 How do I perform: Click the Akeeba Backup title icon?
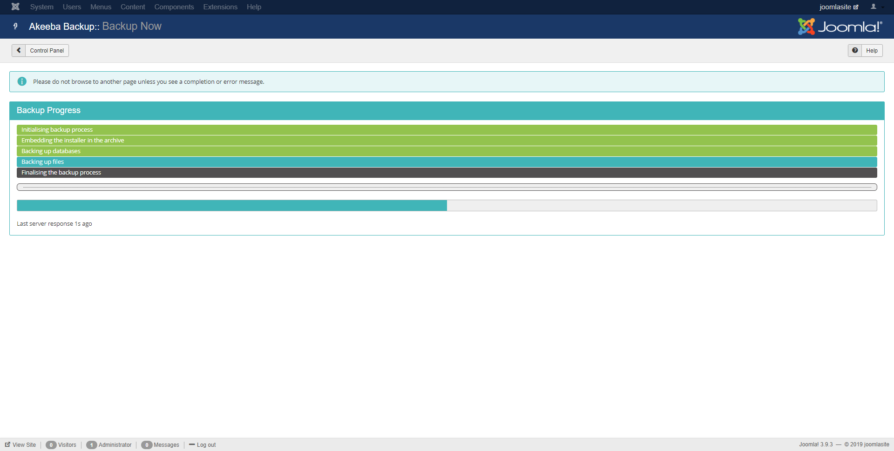click(x=15, y=26)
